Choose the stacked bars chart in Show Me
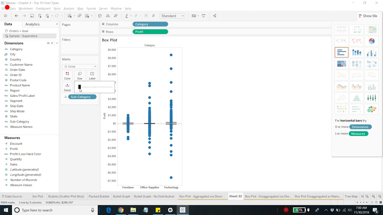Screen dimensions: 383x215 [357, 52]
